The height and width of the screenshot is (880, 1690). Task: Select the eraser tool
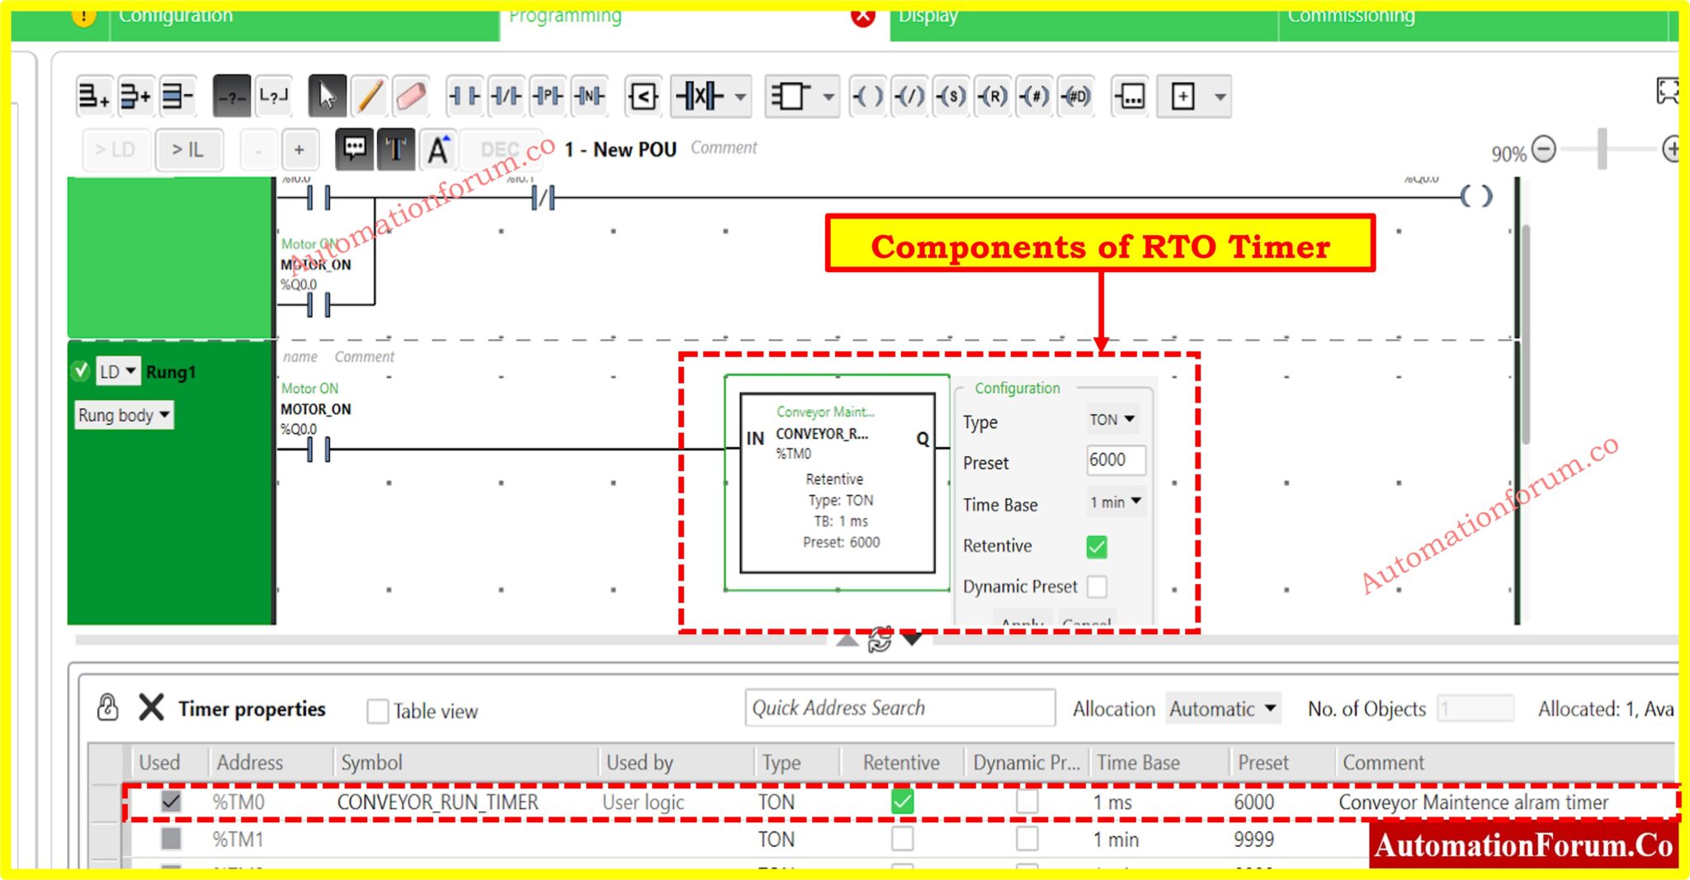coord(411,96)
